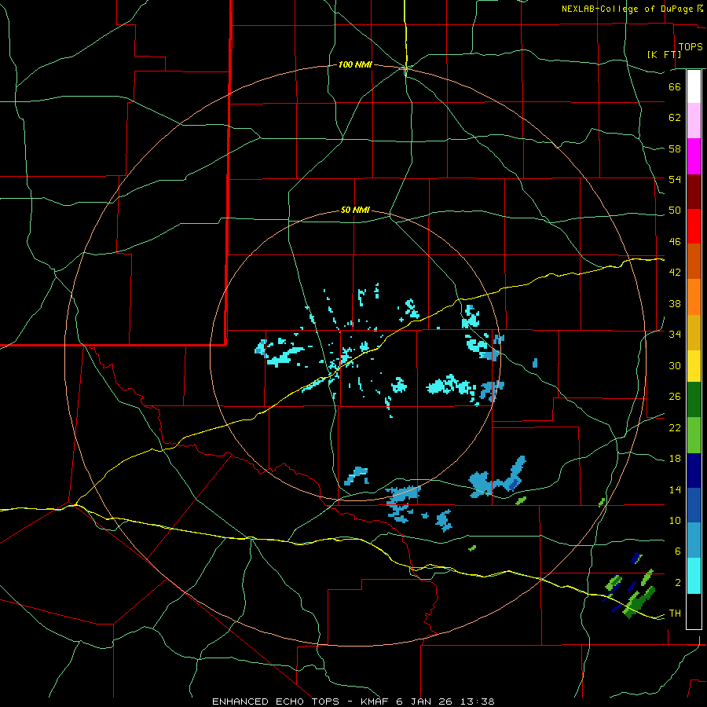This screenshot has height=707, width=707.
Task: Click the "NEXLAB-College of DuPage" text
Action: (628, 9)
